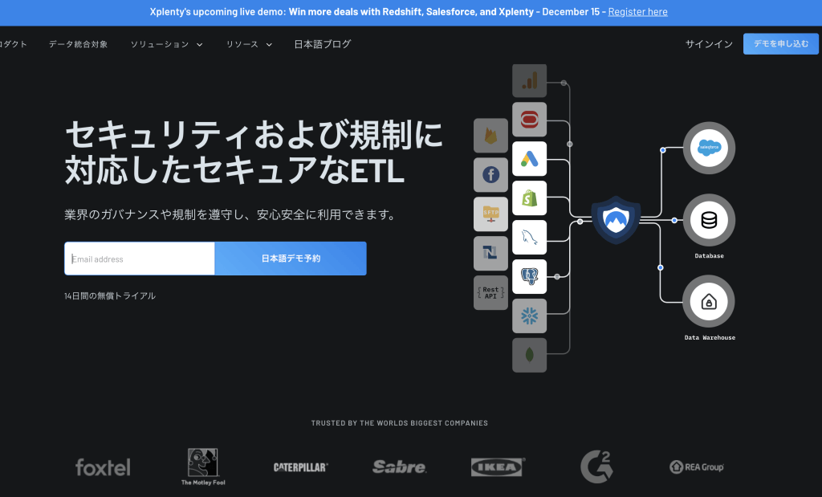Click The Motley Fool logo
Screen dimensions: 822x497
coord(203,466)
